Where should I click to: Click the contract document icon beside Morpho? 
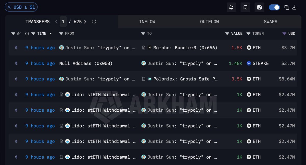click(144, 48)
